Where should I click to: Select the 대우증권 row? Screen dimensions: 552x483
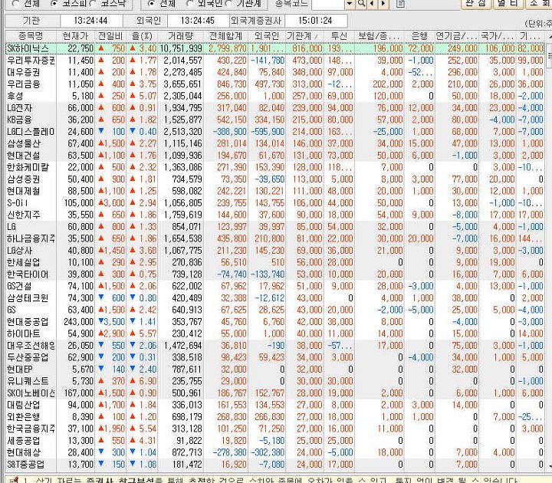(x=275, y=73)
